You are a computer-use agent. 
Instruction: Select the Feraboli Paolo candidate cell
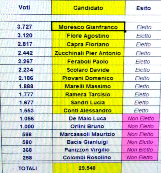click(x=88, y=61)
